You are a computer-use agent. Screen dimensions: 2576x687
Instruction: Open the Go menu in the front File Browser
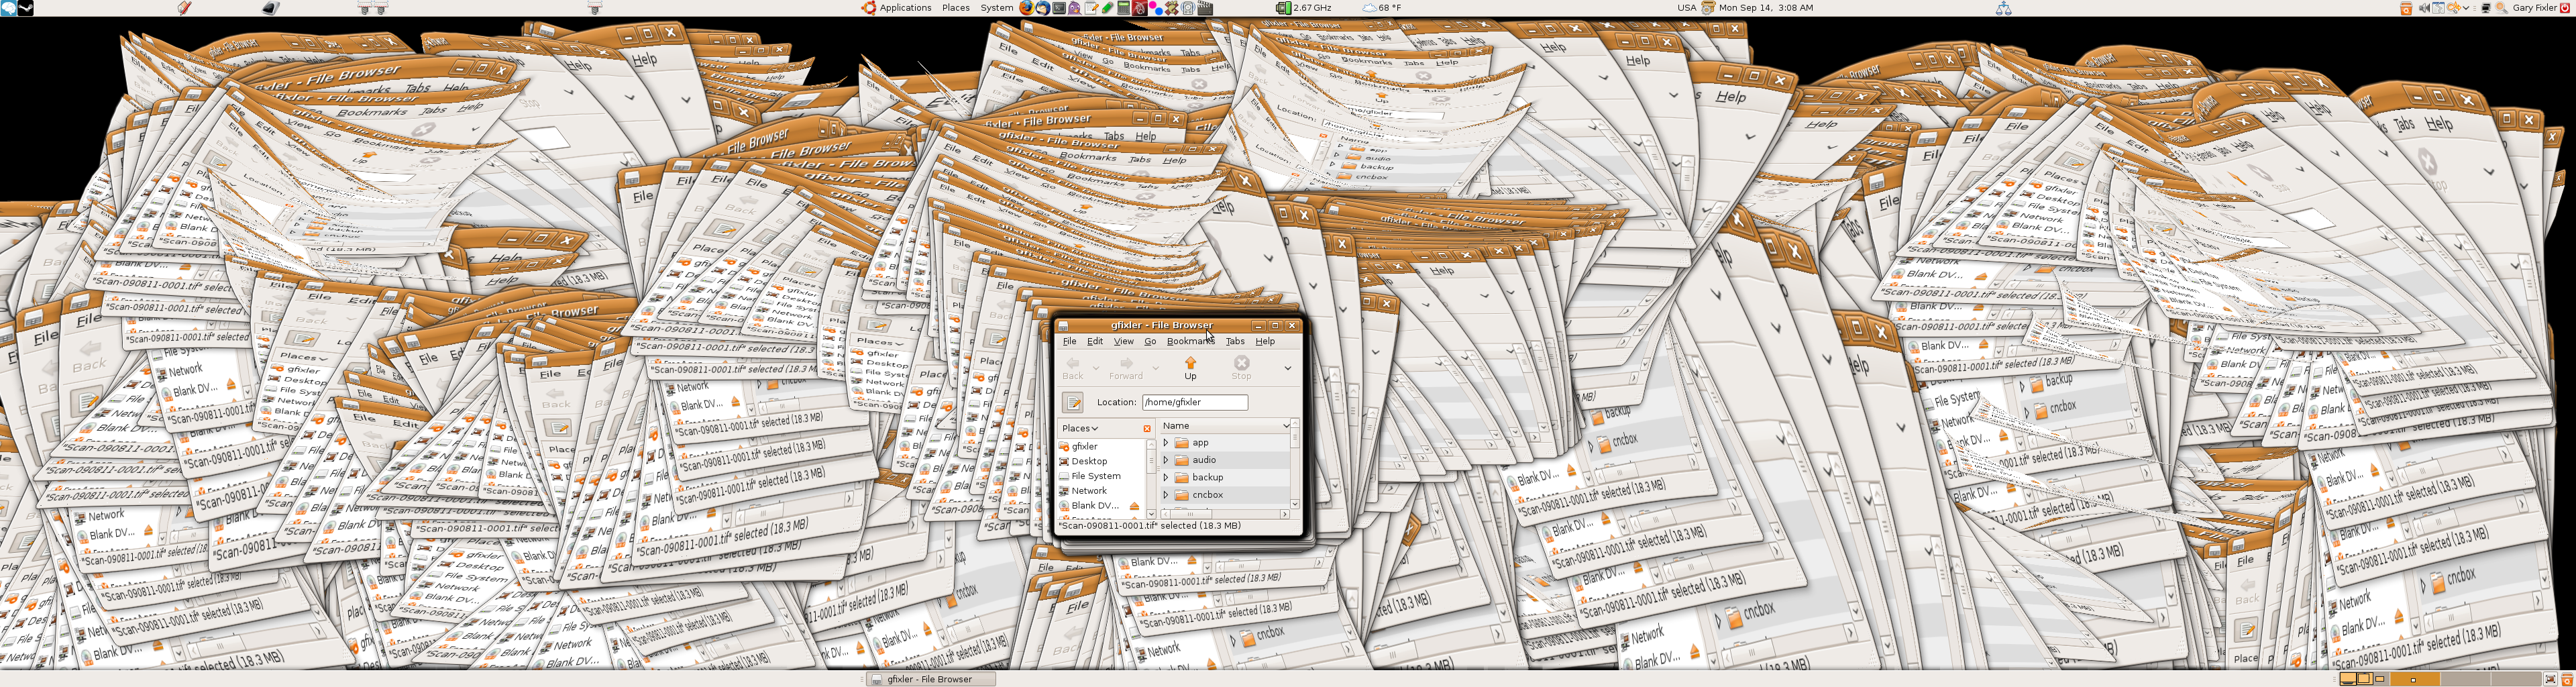[1150, 341]
